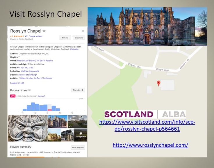214x168 pixels.
Task: Select the 'Visit Rosslyn Chapel' slide title
Action: [x=46, y=14]
